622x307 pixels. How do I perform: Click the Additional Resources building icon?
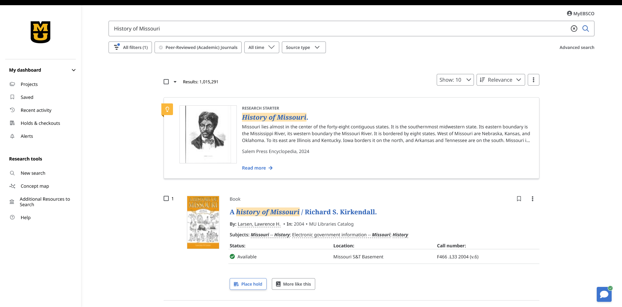(x=12, y=202)
